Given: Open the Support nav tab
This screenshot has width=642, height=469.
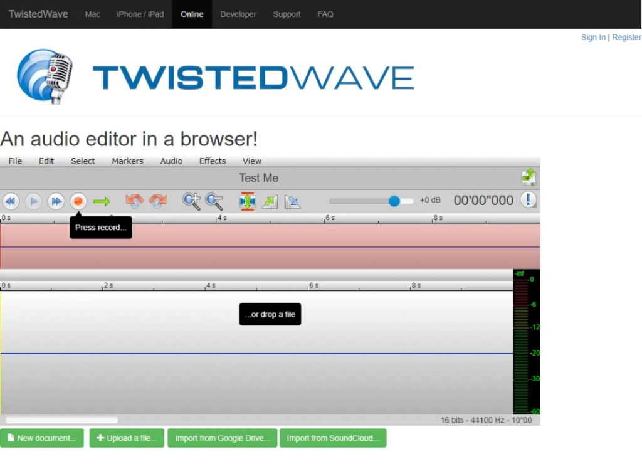Looking at the screenshot, I should tap(287, 14).
